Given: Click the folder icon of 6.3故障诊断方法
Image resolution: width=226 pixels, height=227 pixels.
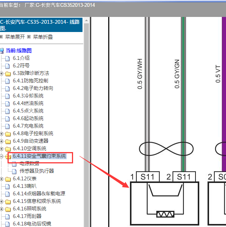Looking at the screenshot, I should (x=8, y=74).
